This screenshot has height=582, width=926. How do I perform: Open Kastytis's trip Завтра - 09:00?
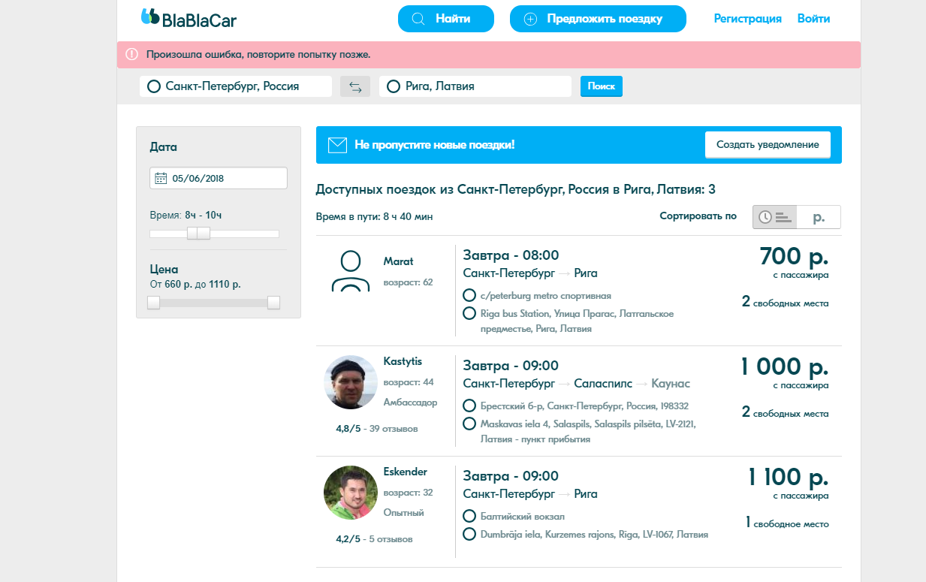click(511, 366)
